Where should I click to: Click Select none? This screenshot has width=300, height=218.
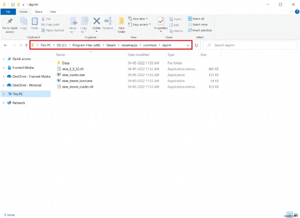click(198, 24)
